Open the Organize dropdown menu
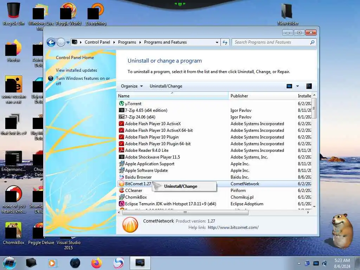Image resolution: width=360 pixels, height=270 pixels. point(132,86)
